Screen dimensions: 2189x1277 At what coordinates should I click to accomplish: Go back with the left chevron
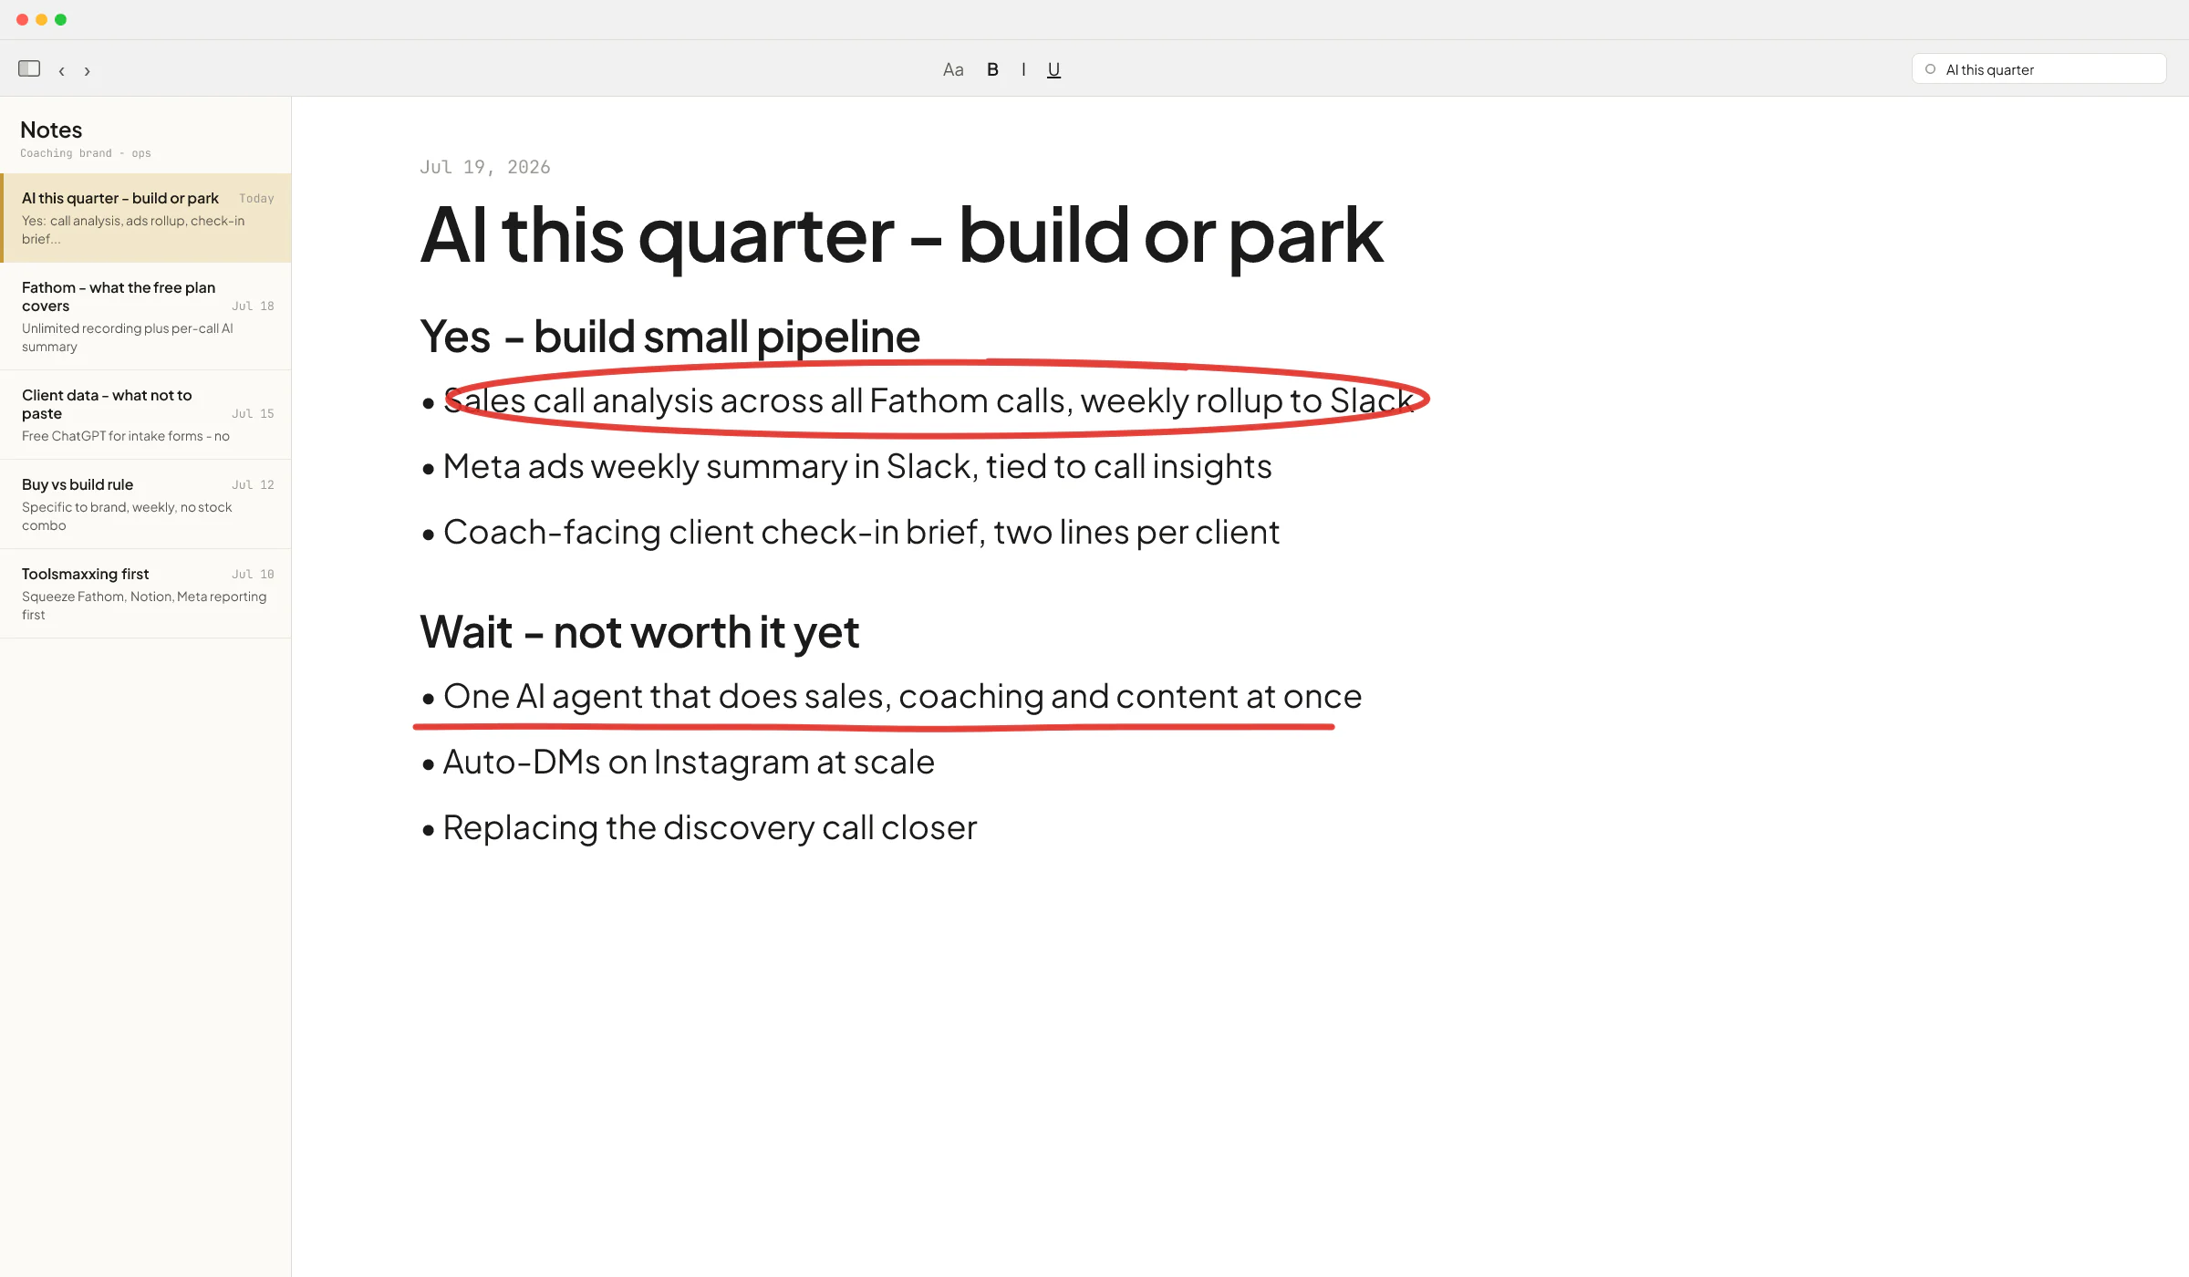61,70
